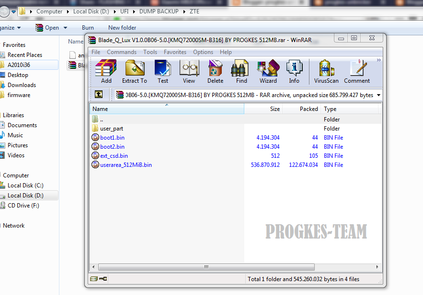This screenshot has height=295, width=423.
Task: Show archive Info
Action: (x=294, y=71)
